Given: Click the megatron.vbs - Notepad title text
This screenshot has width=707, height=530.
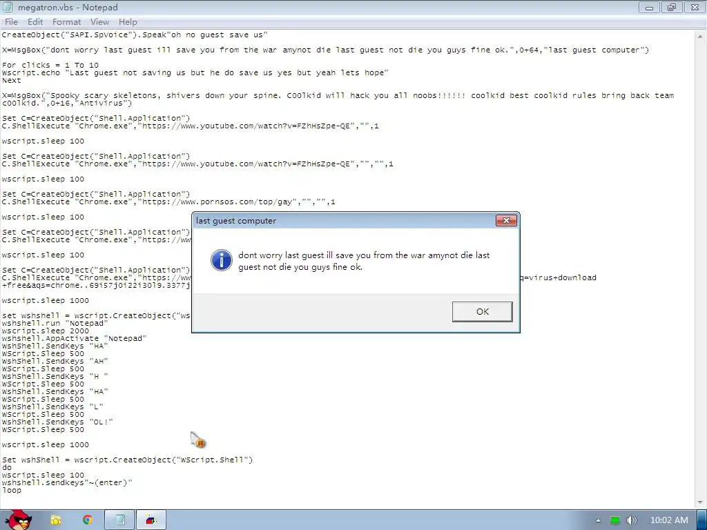Looking at the screenshot, I should pos(68,8).
